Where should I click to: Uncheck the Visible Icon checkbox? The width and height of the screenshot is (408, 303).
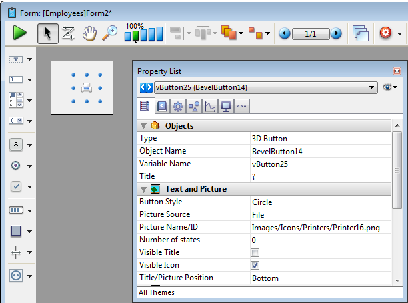coord(255,266)
